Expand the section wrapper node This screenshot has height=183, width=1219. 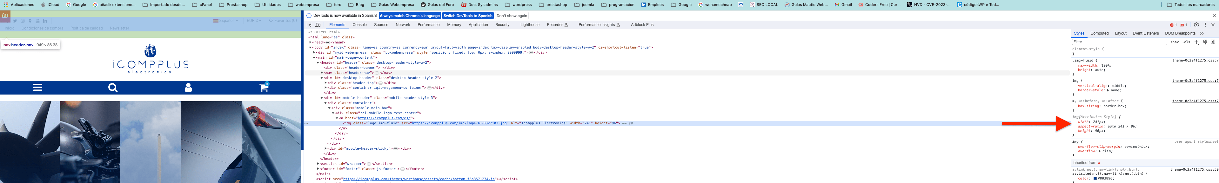[318, 164]
